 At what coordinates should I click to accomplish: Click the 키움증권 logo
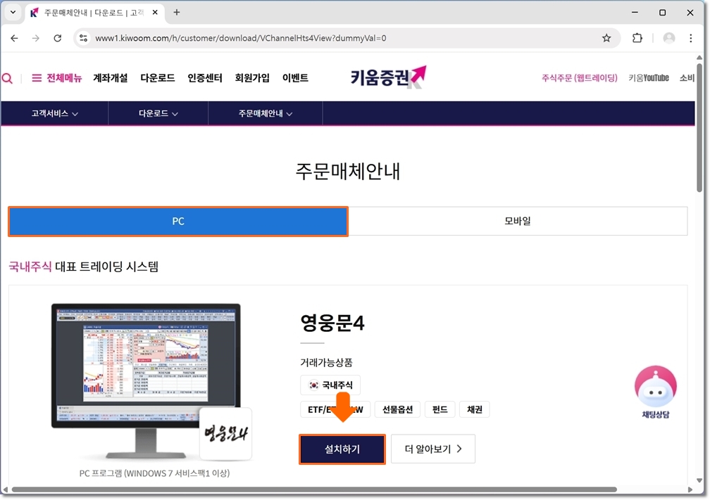pos(388,77)
